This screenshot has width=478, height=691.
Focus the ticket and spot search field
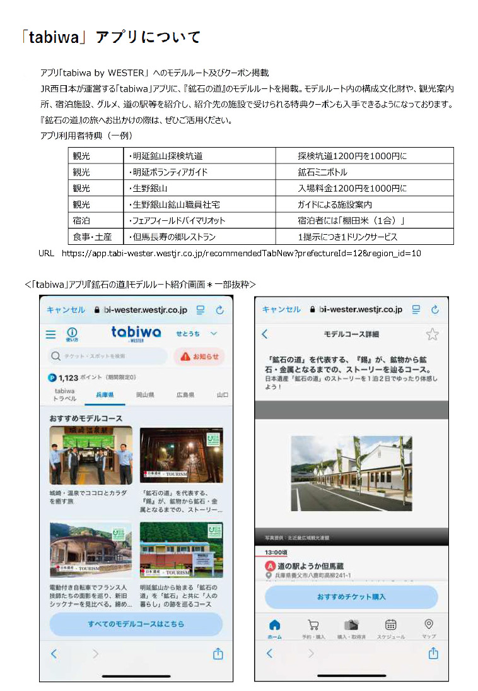(107, 356)
